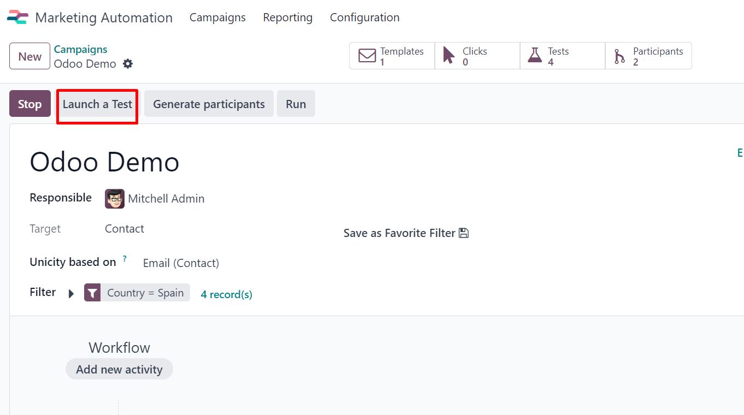Click the floppy disk save filter icon
744x415 pixels.
464,233
